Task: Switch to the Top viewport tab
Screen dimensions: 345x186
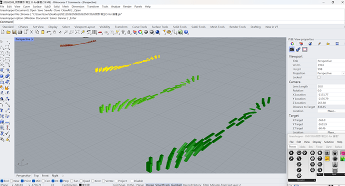Action: (x=36, y=175)
